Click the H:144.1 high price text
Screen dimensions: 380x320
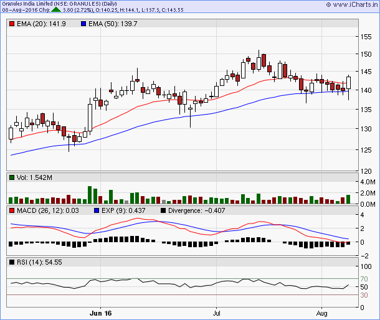128,10
